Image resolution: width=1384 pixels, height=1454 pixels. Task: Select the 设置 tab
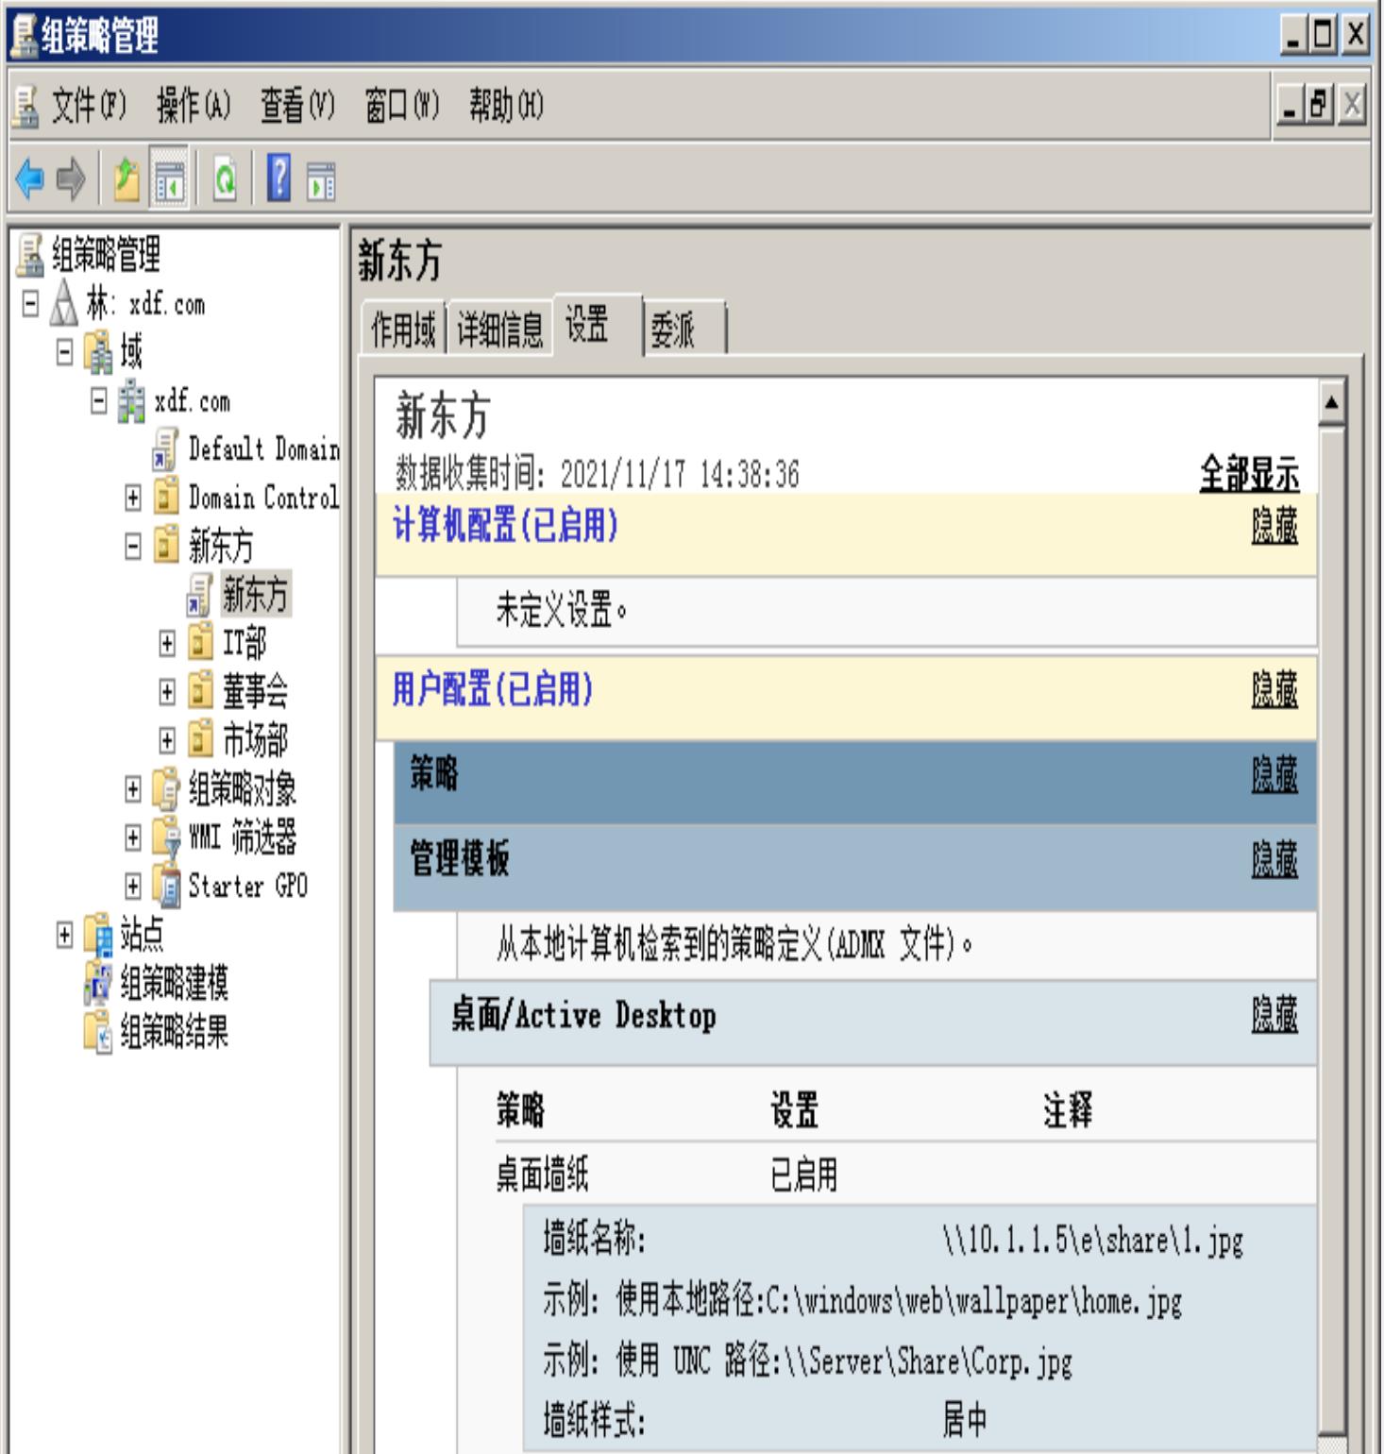tap(599, 326)
